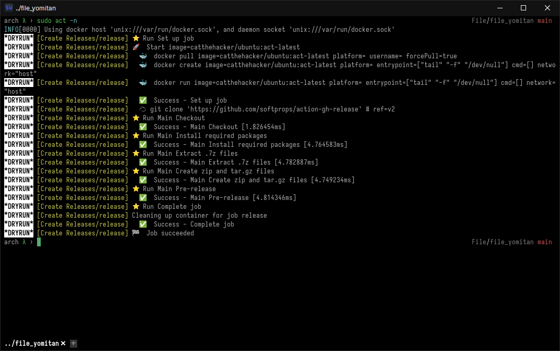Click the cloud icon beside 'git clone'
560x351 pixels.
(142, 109)
